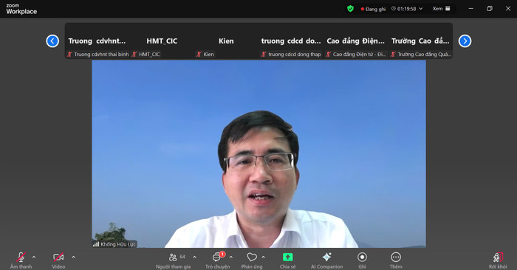Click green encryption shield icon
The image size is (517, 270).
pyautogui.click(x=350, y=9)
